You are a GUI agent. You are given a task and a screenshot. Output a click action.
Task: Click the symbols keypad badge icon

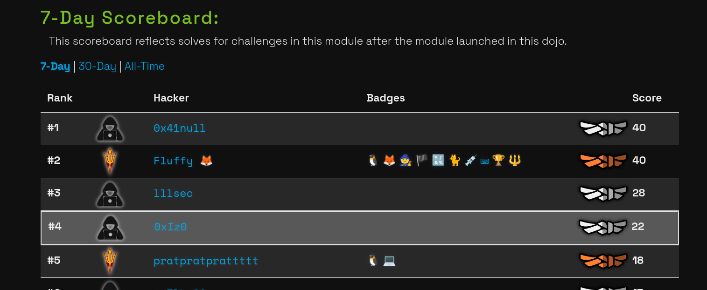(438, 161)
